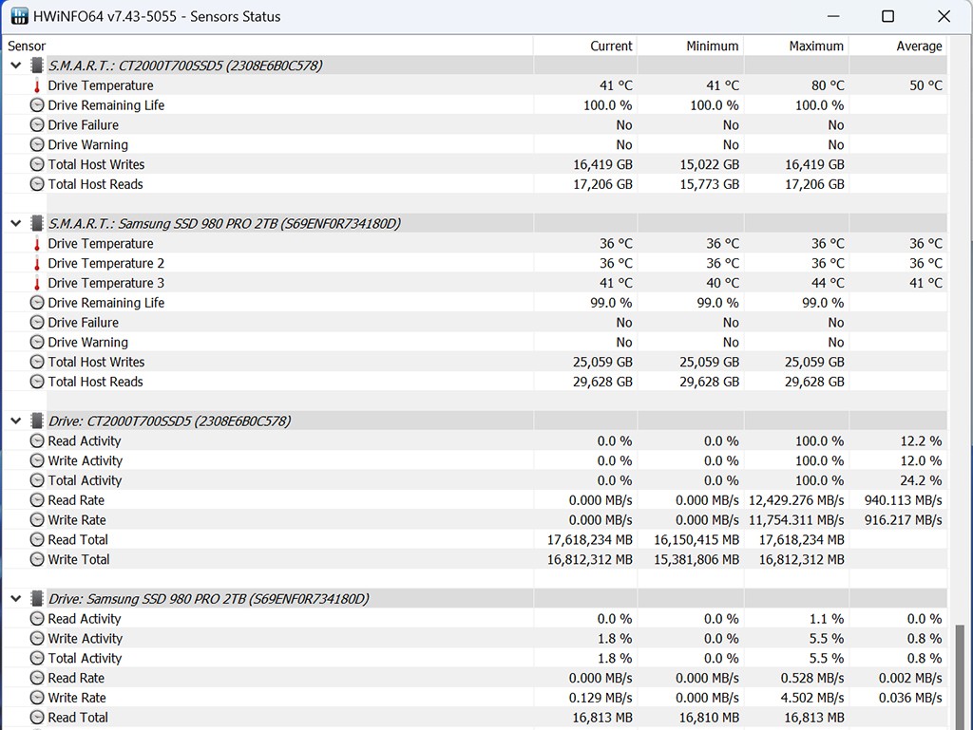
Task: Click thermometer icon beside Drive Temperature 3
Action: [x=37, y=283]
